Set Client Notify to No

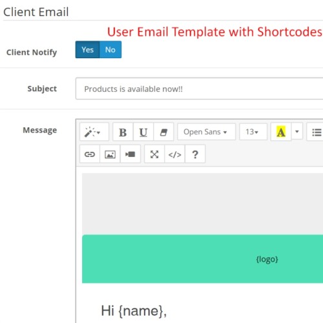pos(110,50)
